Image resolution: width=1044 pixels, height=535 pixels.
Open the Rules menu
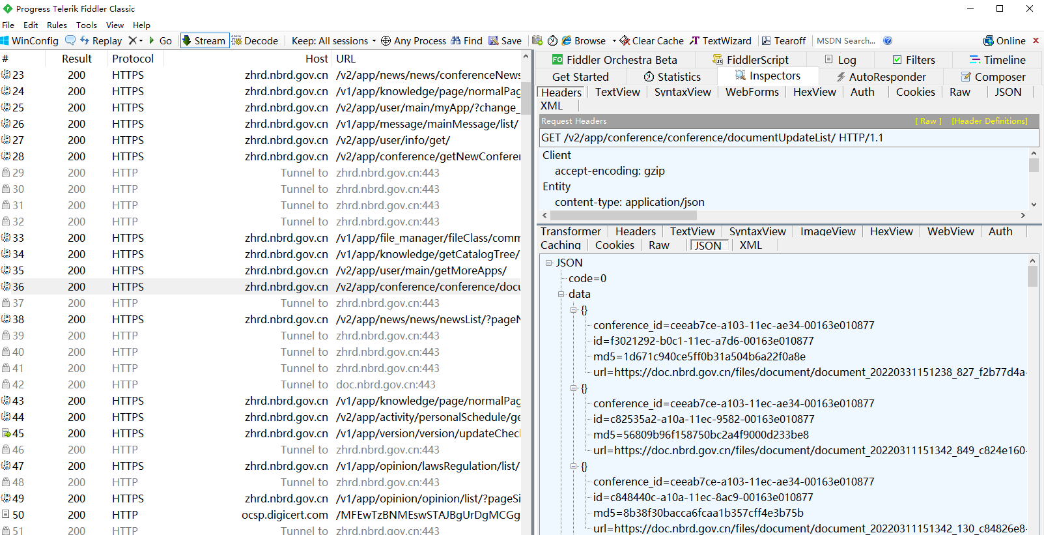coord(57,25)
